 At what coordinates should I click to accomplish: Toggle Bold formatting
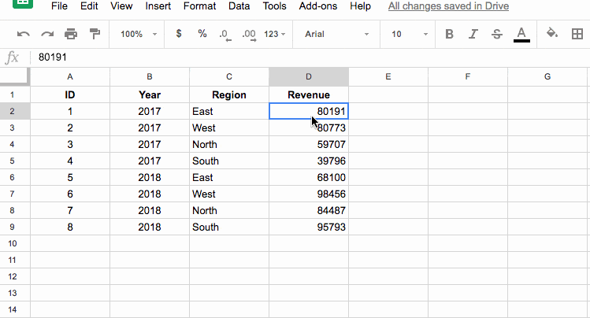tap(449, 34)
